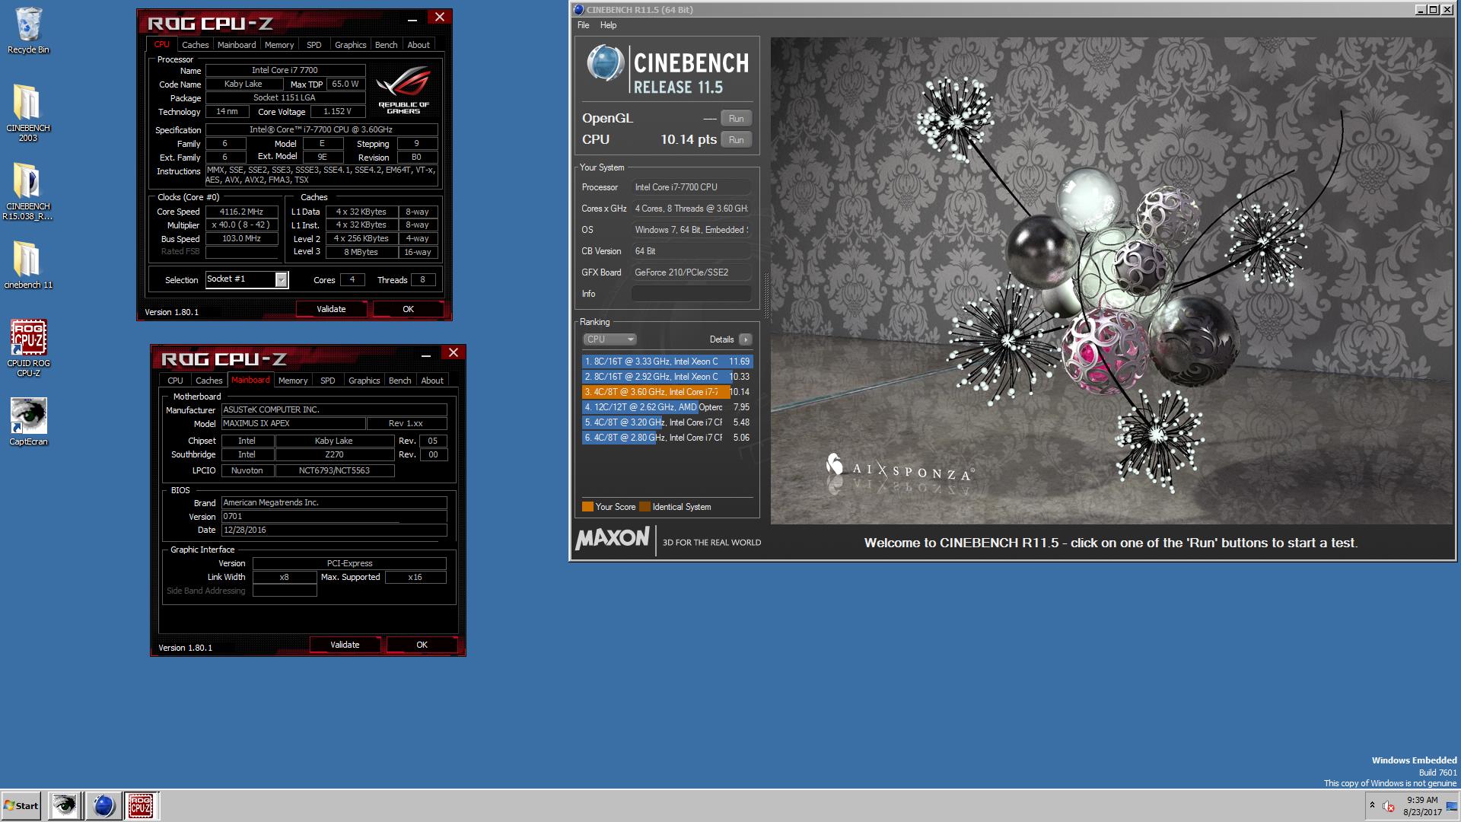Open the Memory tab in top CPU-Z
Screen dimensions: 1461x822
click(279, 45)
